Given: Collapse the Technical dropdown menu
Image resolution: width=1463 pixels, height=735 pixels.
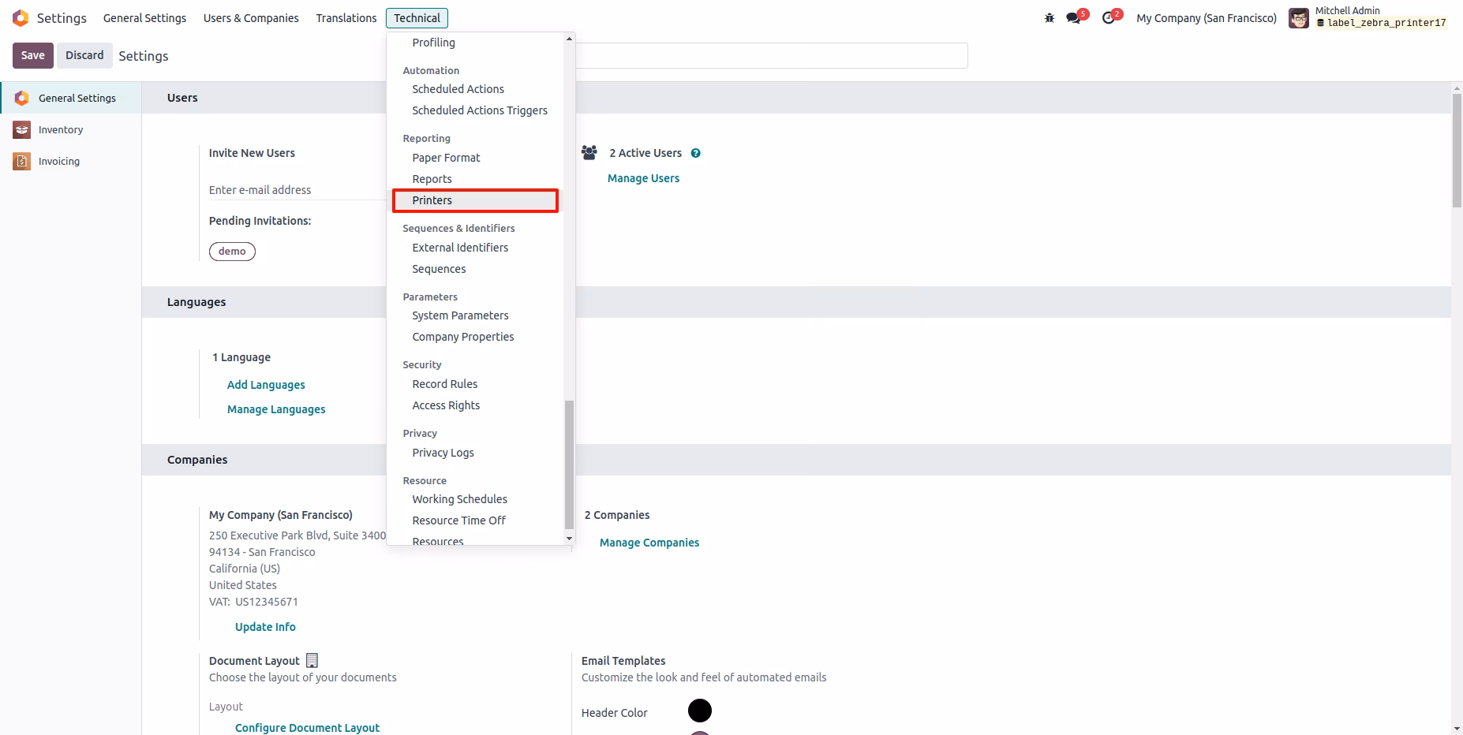Looking at the screenshot, I should 417,18.
